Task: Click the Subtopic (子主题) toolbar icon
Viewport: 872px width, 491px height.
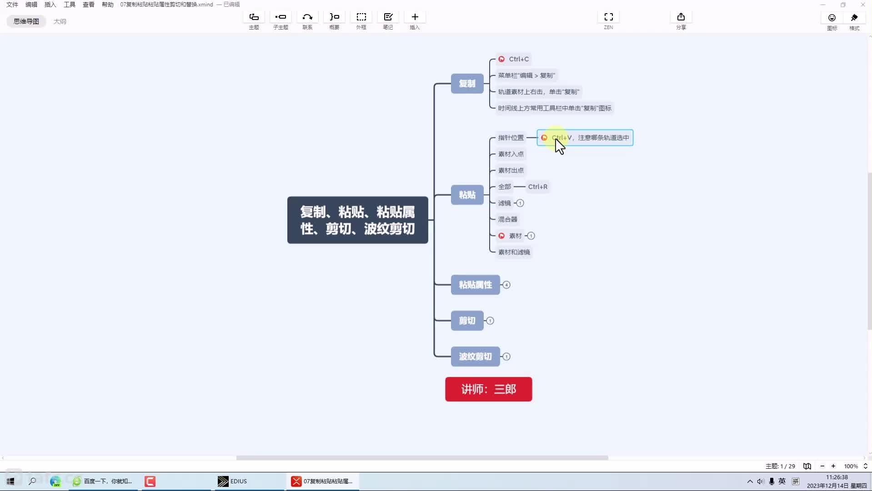Action: coord(281,17)
